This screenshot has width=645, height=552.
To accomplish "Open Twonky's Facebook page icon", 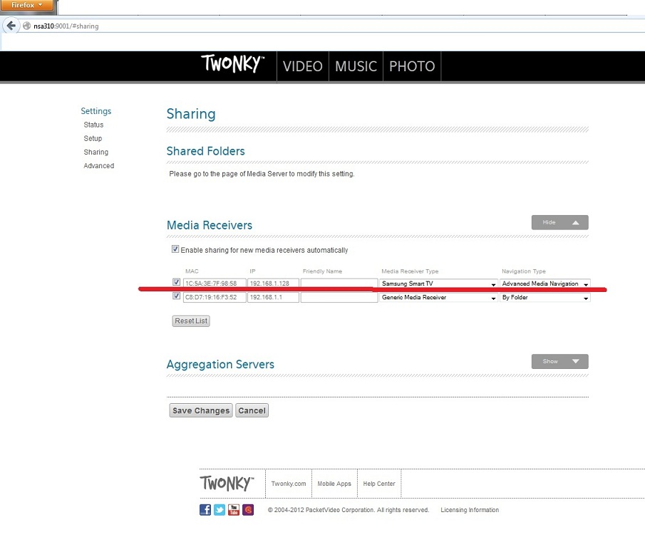I will point(205,510).
